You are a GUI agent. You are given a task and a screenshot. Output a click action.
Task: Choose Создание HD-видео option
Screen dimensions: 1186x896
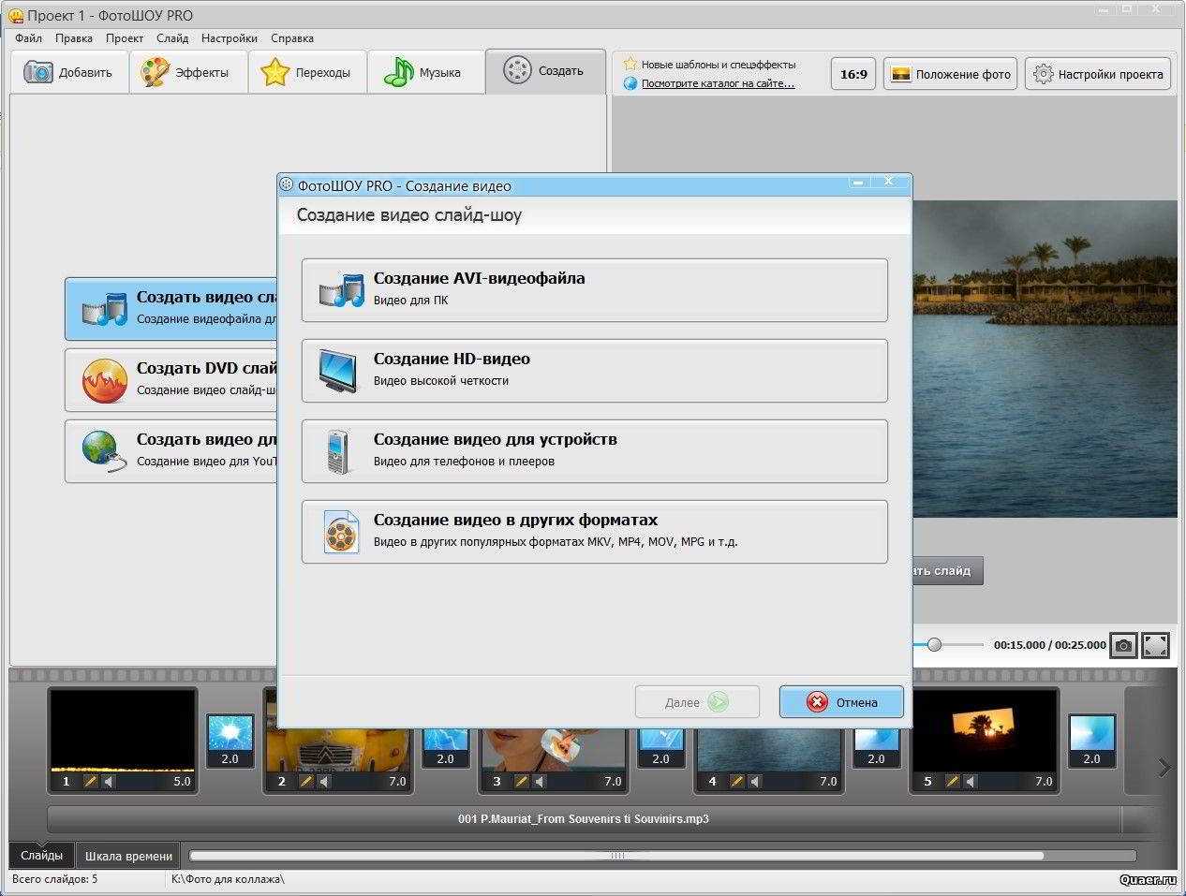[x=594, y=371]
